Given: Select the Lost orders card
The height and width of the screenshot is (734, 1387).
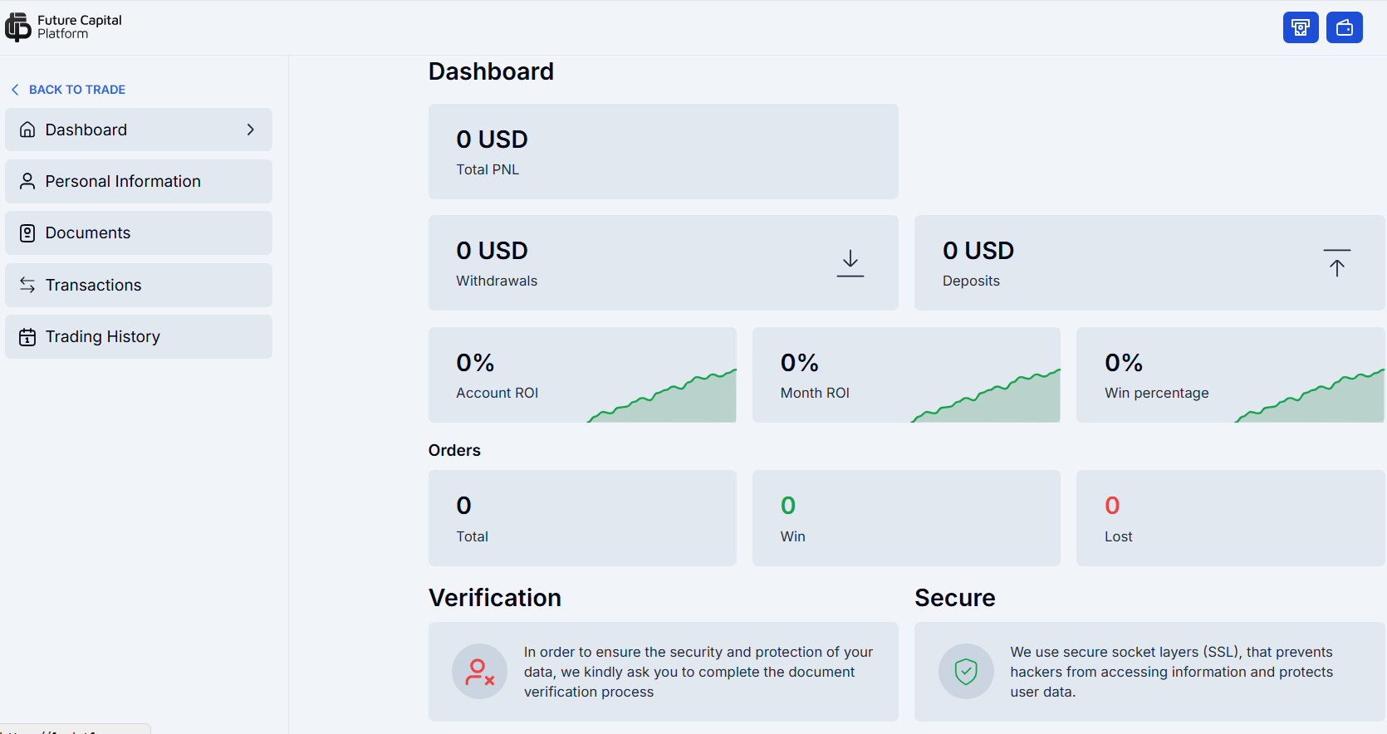Looking at the screenshot, I should click(1230, 518).
